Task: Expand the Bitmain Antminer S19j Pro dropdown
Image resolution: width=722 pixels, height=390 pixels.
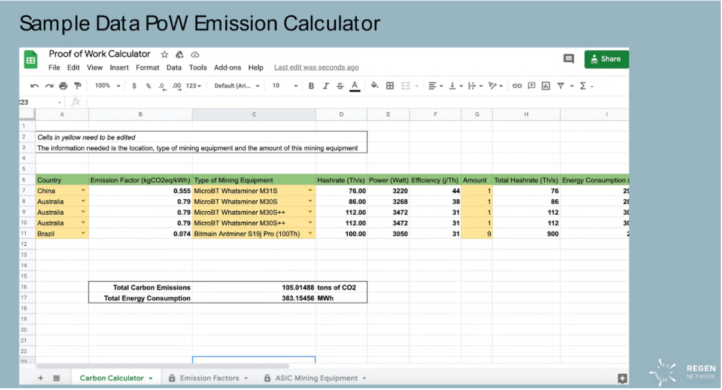Action: pos(310,234)
